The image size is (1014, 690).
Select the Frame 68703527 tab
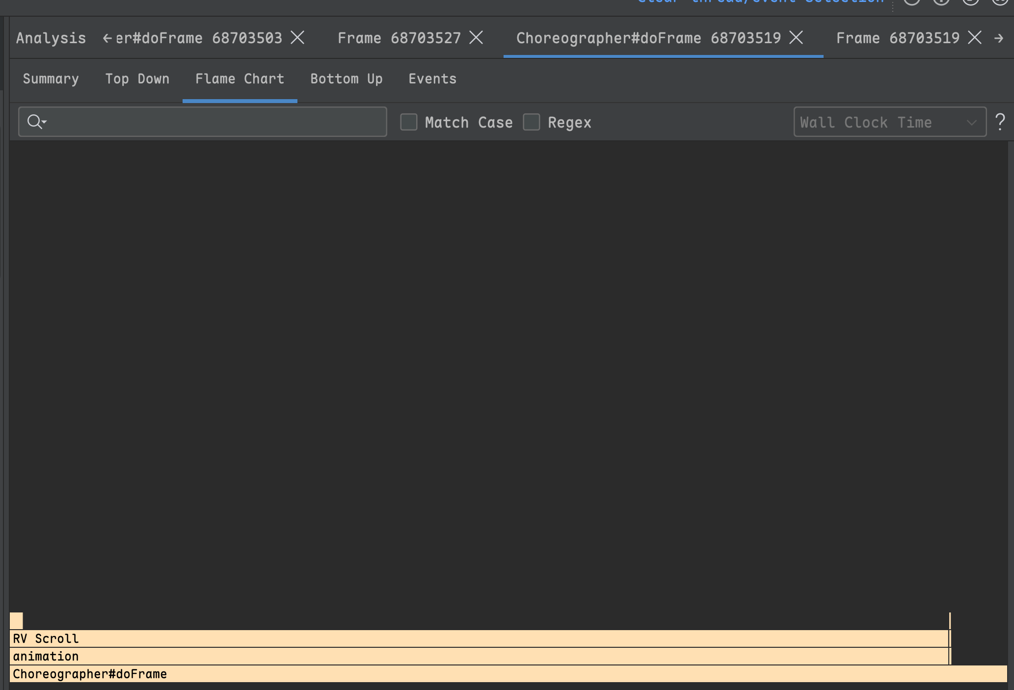tap(399, 38)
